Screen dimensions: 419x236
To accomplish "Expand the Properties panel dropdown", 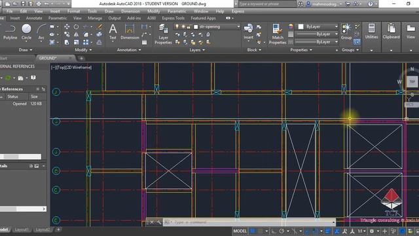I will 301,50.
